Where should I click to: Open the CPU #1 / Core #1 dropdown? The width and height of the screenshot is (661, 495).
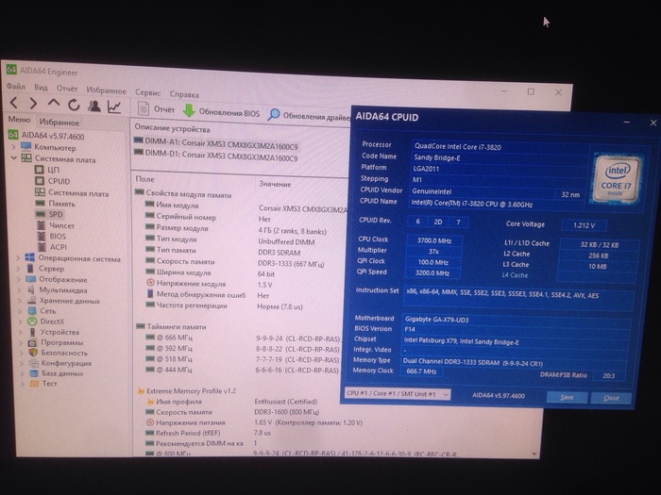(x=397, y=394)
